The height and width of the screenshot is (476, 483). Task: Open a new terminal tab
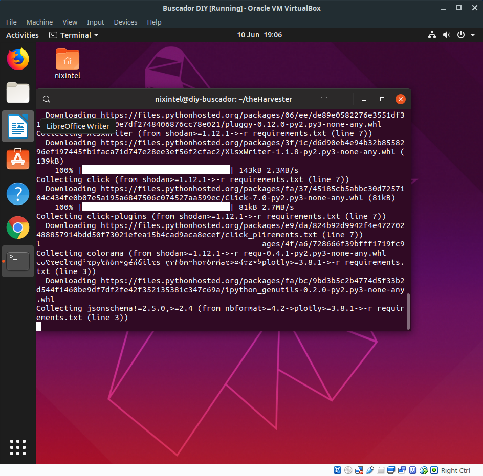click(324, 99)
